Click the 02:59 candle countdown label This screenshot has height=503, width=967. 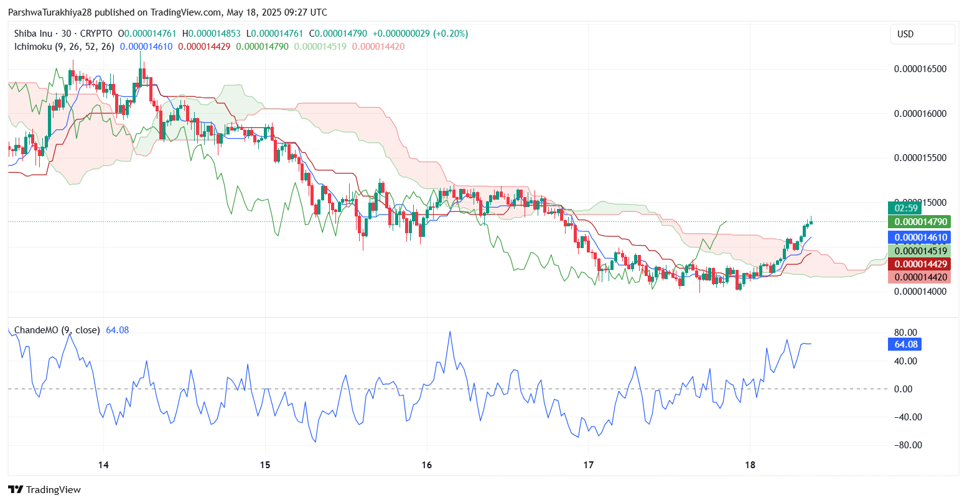pos(904,208)
